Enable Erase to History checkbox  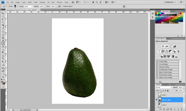tap(62, 6)
